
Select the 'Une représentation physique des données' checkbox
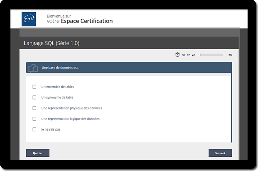pyautogui.click(x=34, y=108)
